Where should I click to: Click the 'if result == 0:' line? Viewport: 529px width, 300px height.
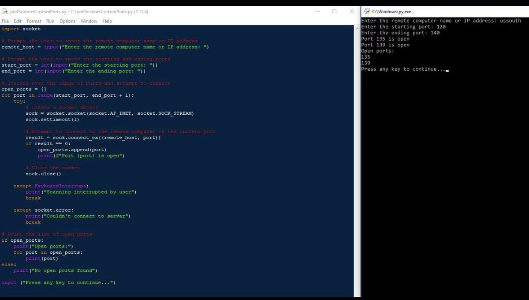[x=48, y=144]
